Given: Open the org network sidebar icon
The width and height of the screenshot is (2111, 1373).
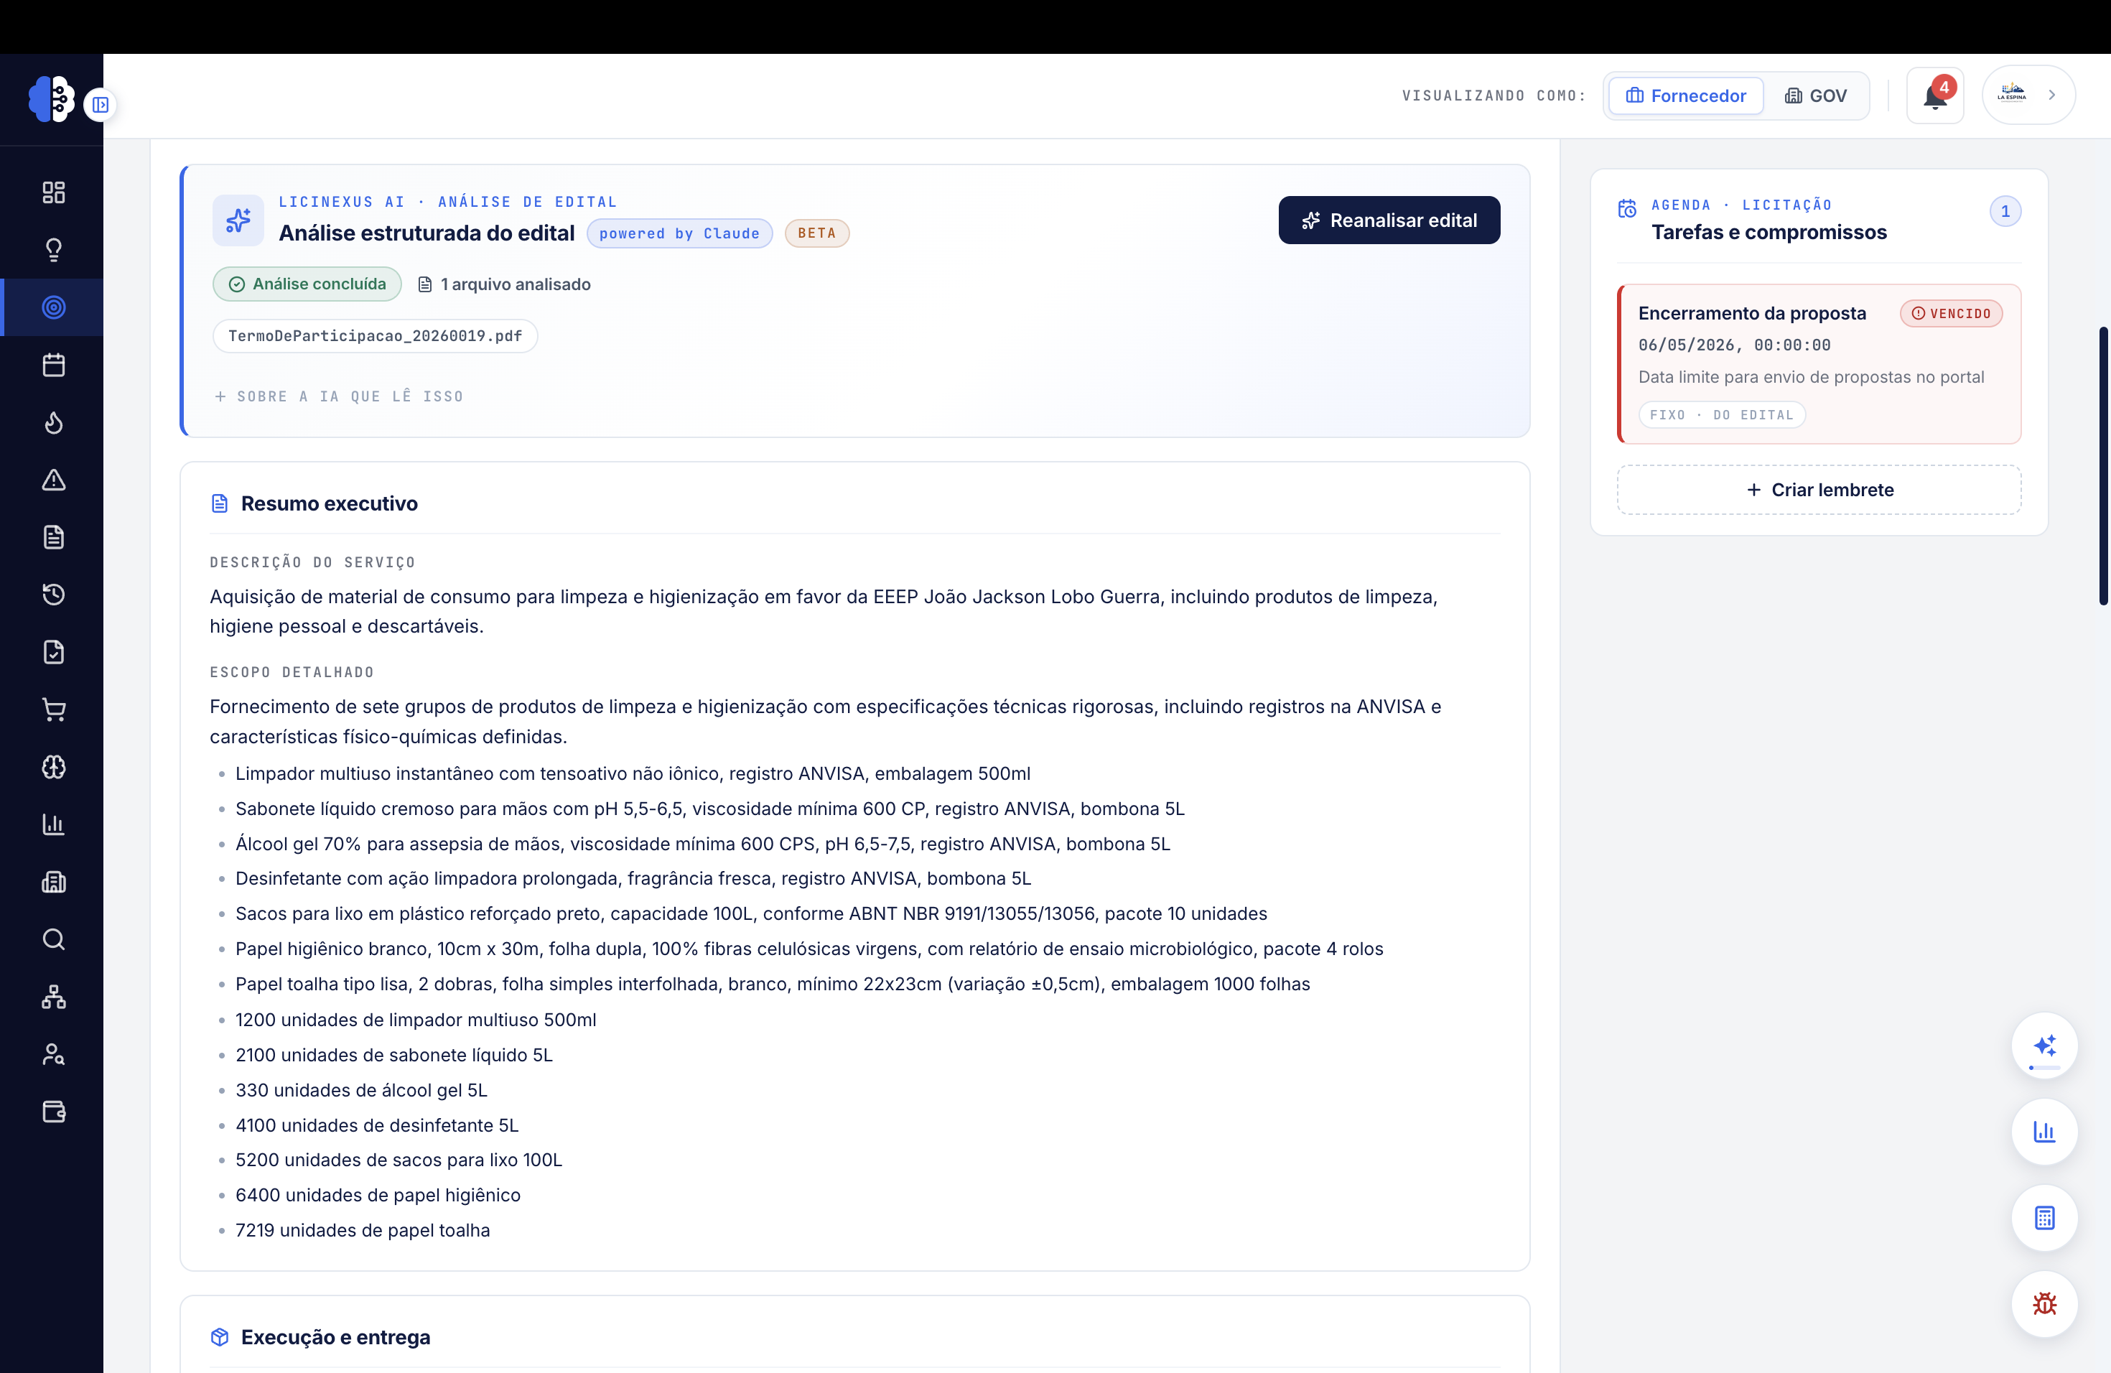Looking at the screenshot, I should point(53,997).
